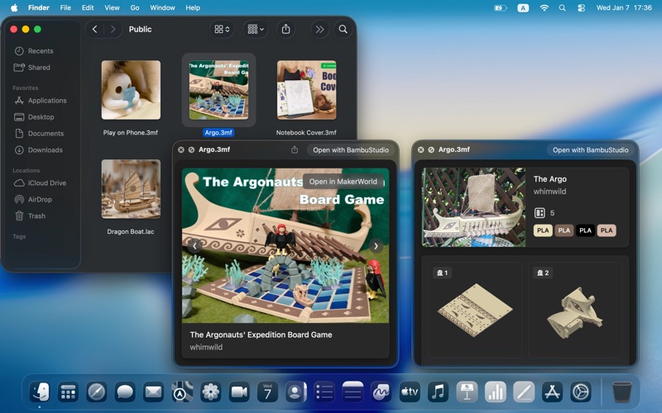Open iCloud Drive in the sidebar
Viewport: 662px width, 413px height.
(41, 183)
